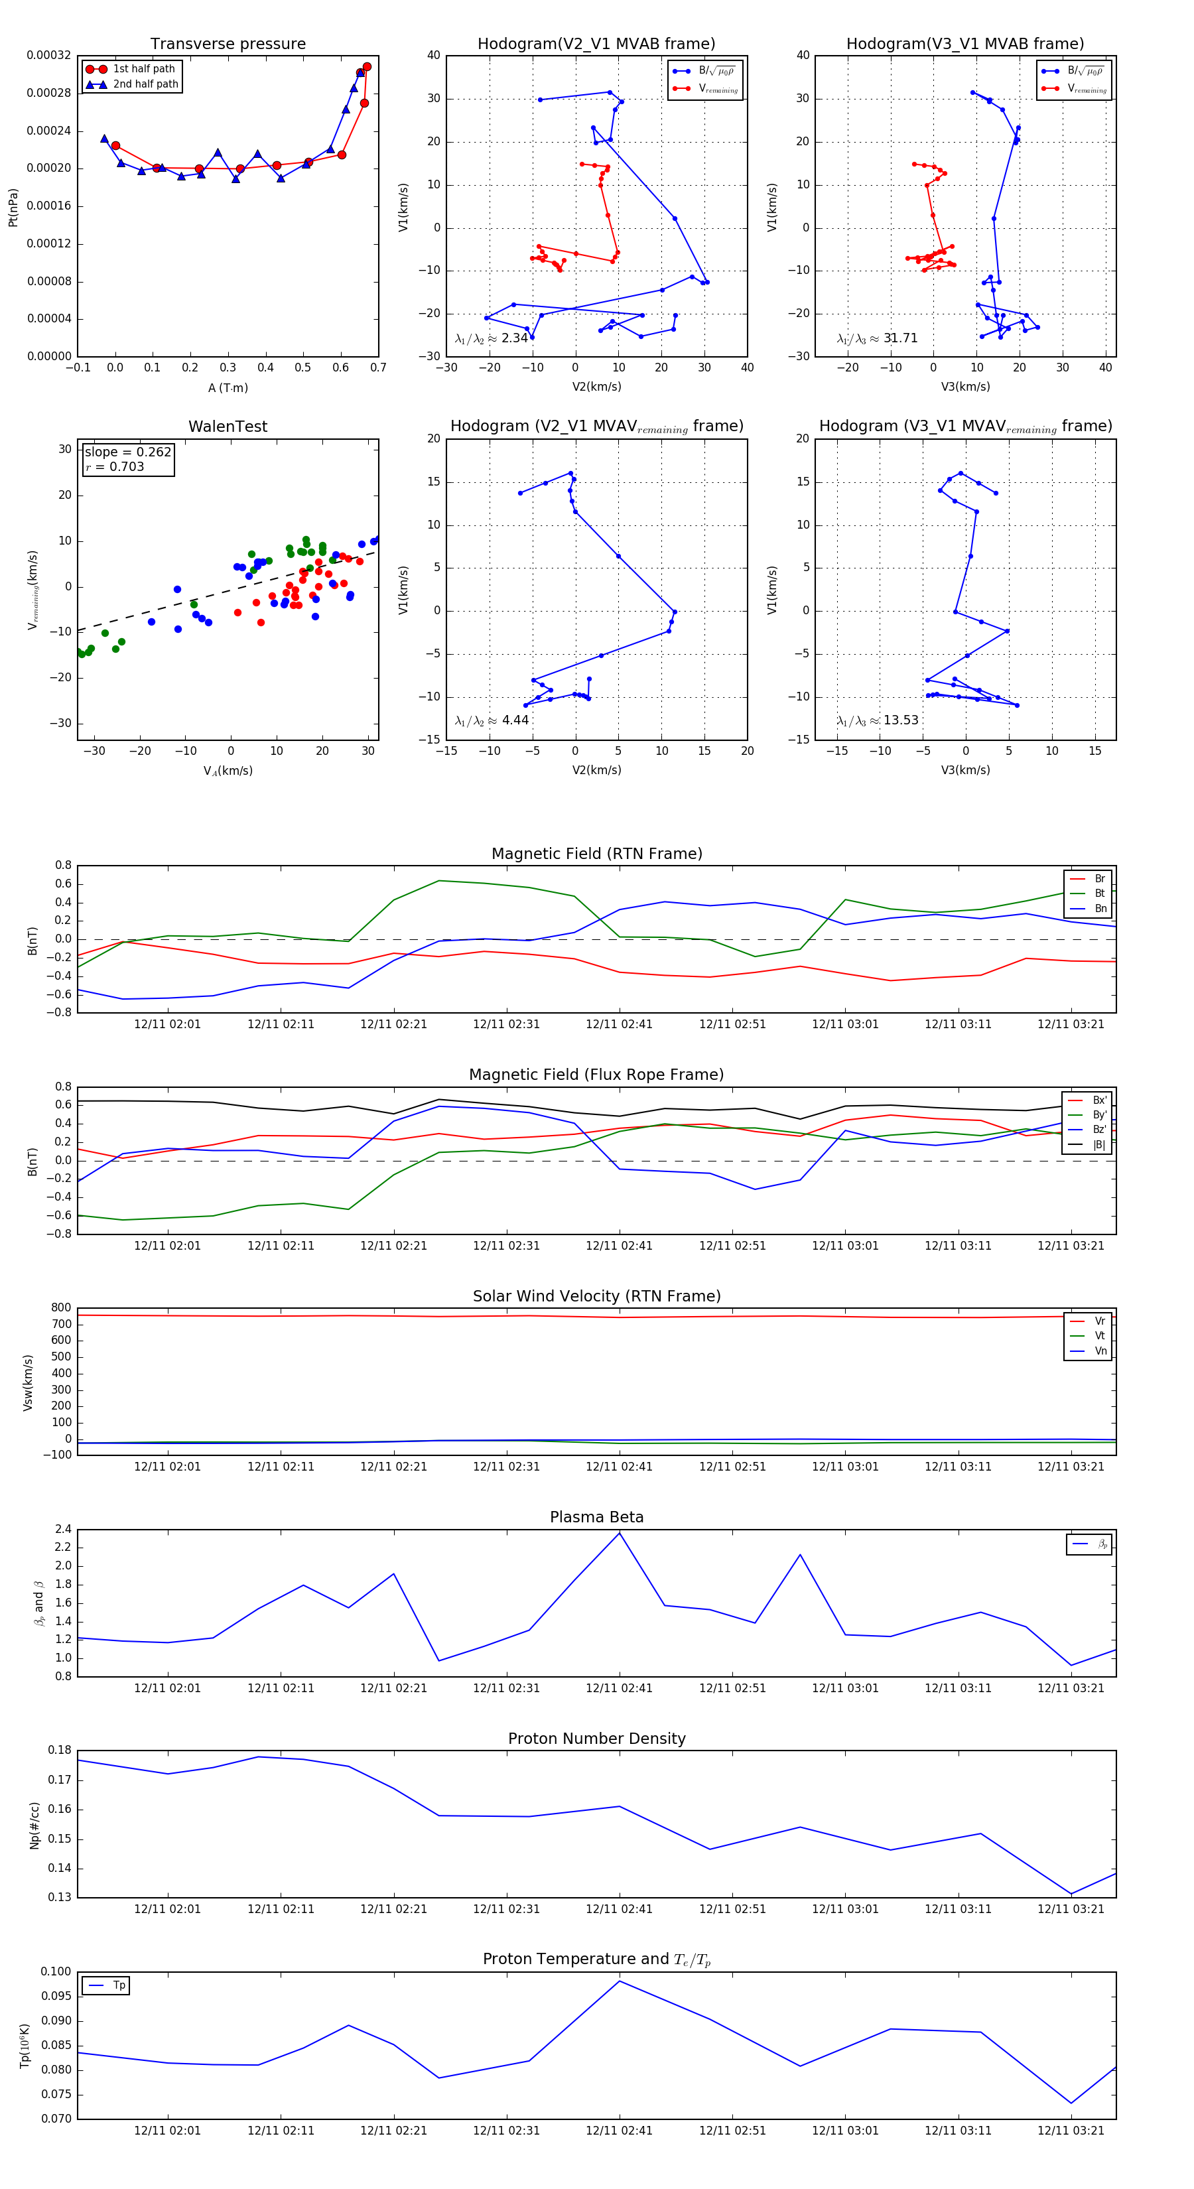This screenshot has height=2189, width=1194.
Task: Click the 'Plasma Beta' plot title
Action: 596,1517
